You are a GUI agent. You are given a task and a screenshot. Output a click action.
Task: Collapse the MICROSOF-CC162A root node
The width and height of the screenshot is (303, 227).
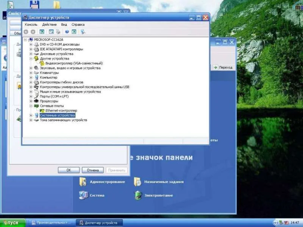(x=25, y=40)
